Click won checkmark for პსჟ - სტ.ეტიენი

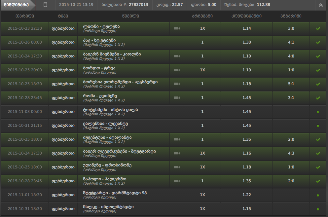pos(318,43)
